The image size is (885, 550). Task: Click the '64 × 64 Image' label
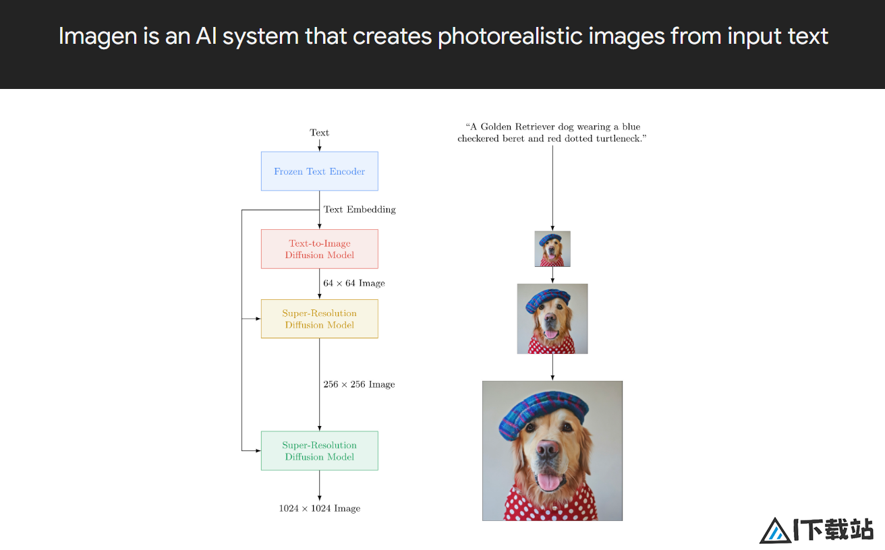[354, 283]
